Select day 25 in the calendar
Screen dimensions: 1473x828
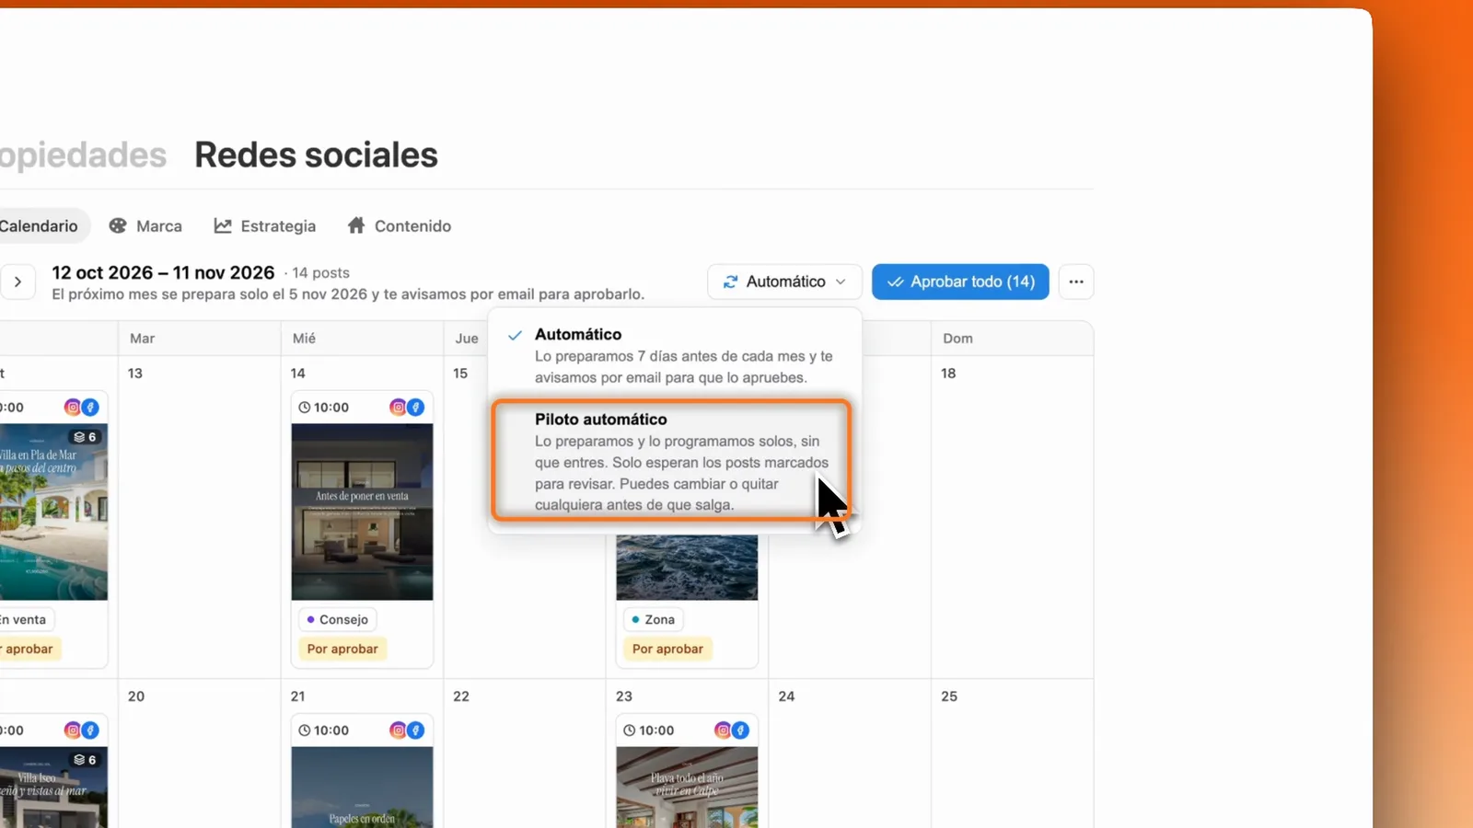click(x=949, y=696)
